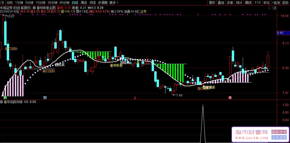Open the 复权 adjustment menu
This screenshot has height=143, width=290.
pos(212,3)
